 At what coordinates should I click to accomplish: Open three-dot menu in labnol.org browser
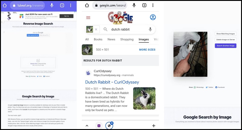[72, 5]
